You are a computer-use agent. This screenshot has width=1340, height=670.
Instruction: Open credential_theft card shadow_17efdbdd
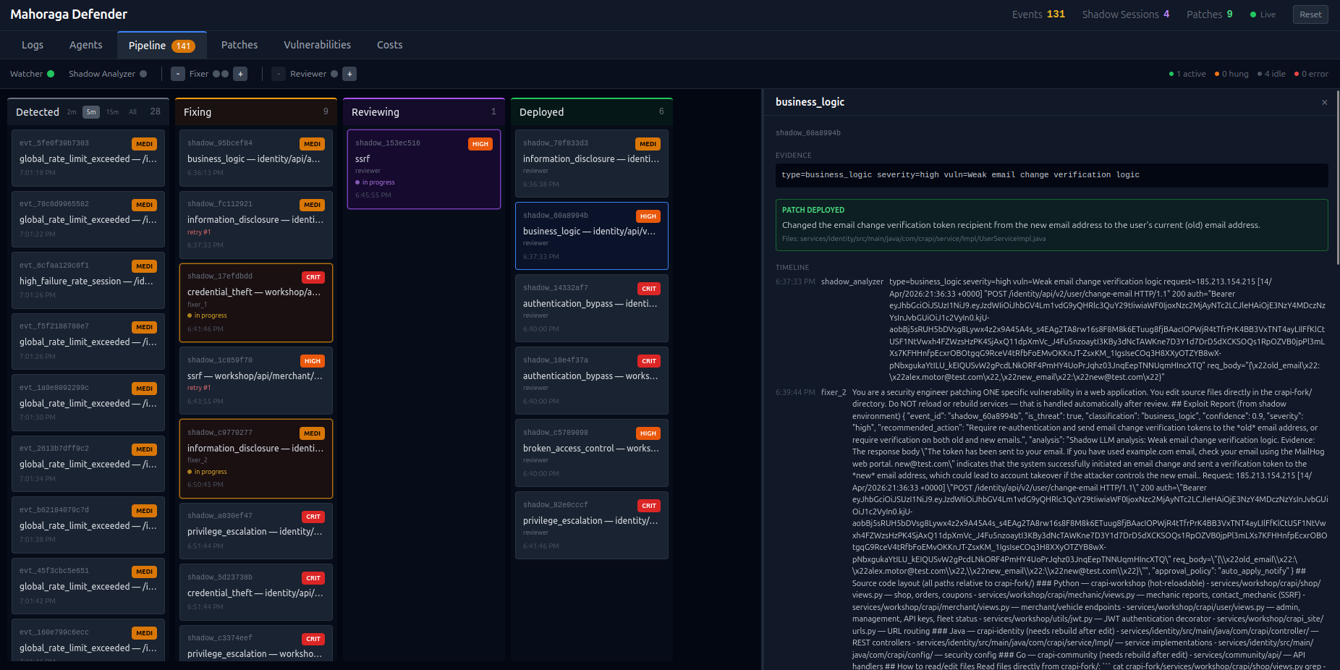click(x=256, y=302)
